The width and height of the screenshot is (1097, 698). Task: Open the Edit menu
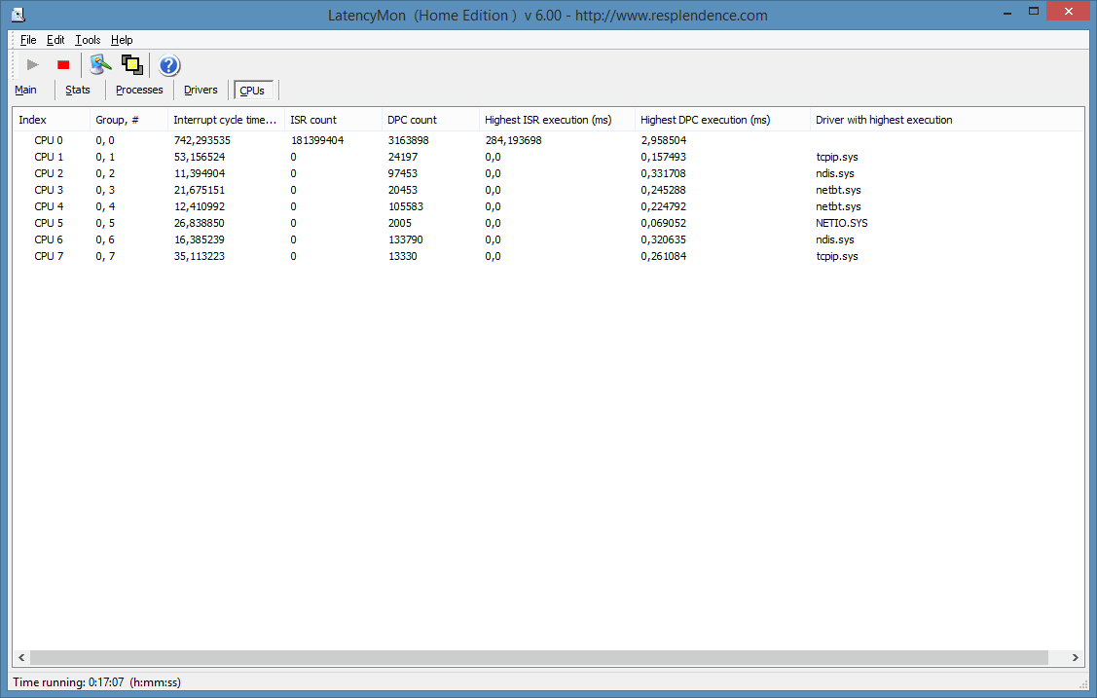click(x=55, y=40)
